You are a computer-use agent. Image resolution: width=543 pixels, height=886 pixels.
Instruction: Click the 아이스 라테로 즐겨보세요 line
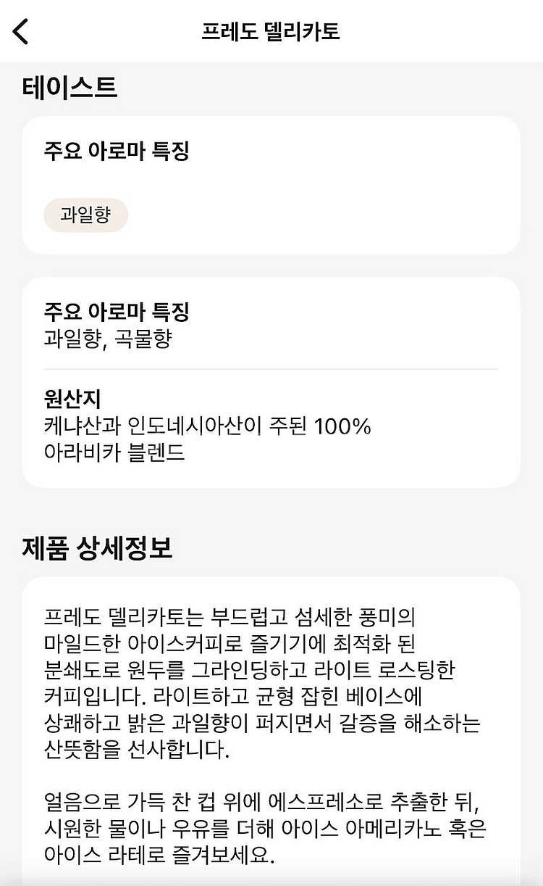pyautogui.click(x=159, y=855)
